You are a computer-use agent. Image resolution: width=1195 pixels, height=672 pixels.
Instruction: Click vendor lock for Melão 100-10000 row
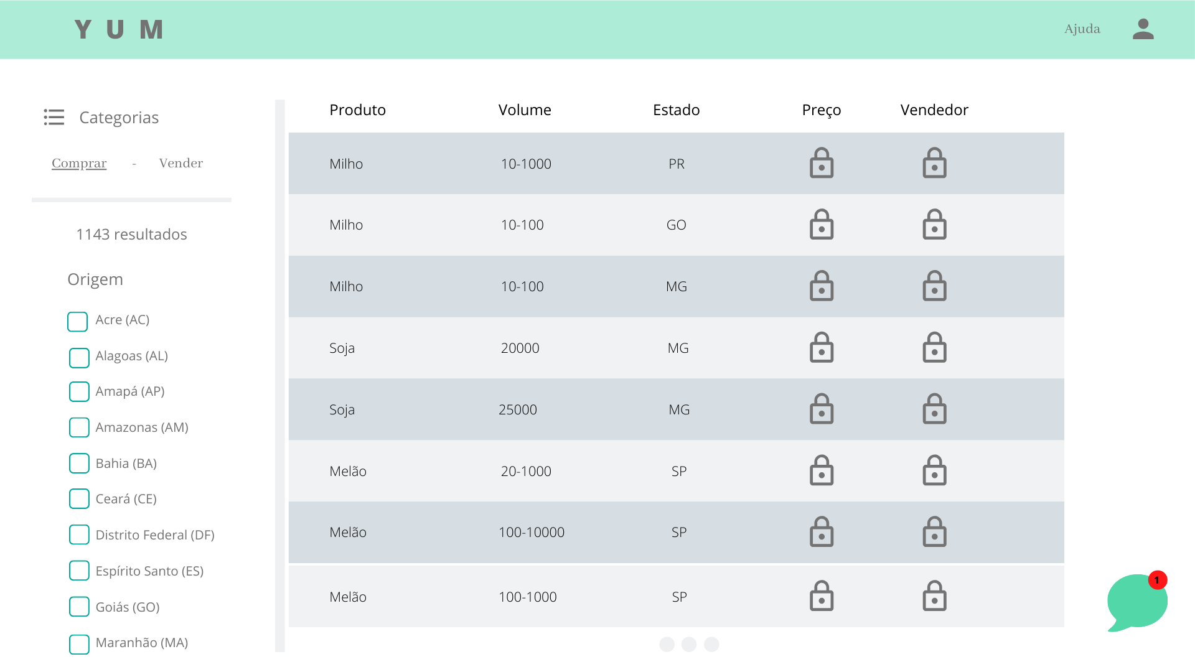pos(934,532)
